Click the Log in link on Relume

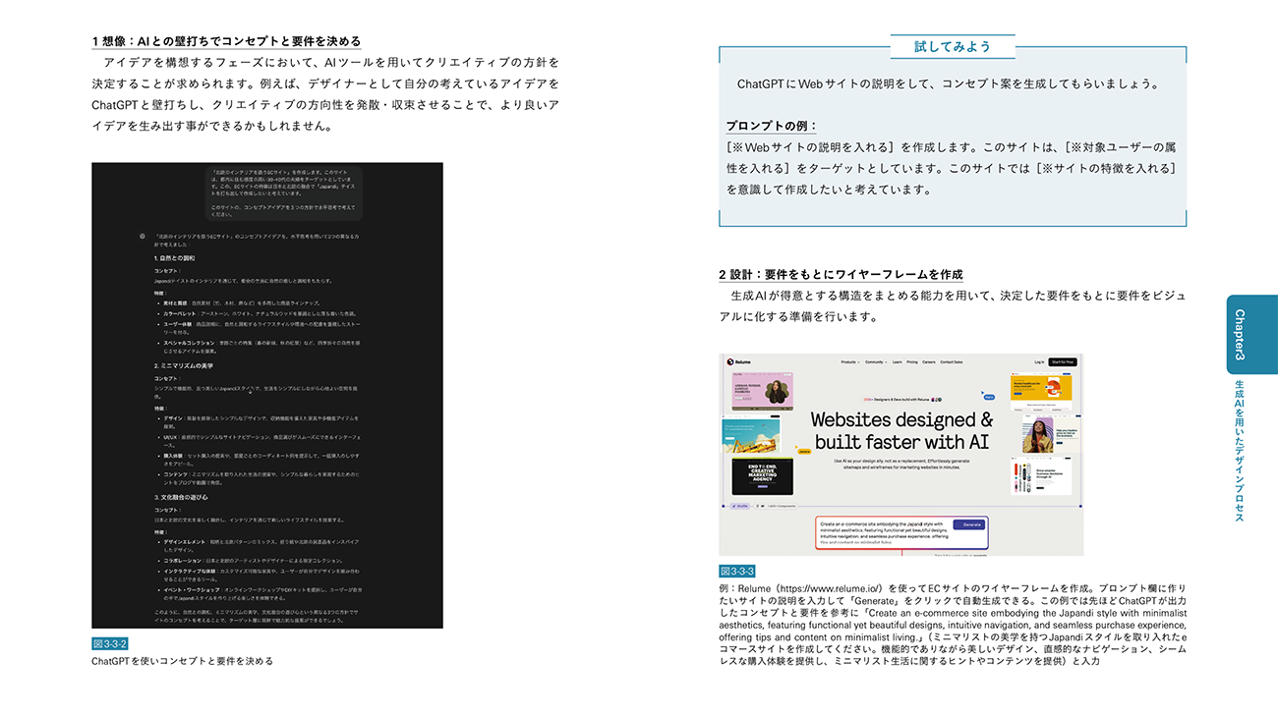point(1039,362)
